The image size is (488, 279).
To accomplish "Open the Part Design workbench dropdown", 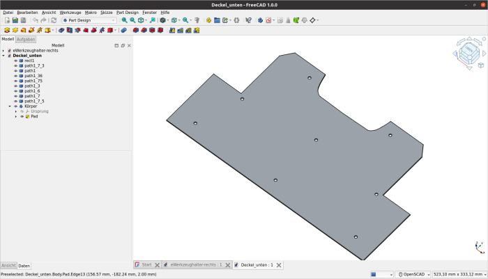I will click(91, 20).
